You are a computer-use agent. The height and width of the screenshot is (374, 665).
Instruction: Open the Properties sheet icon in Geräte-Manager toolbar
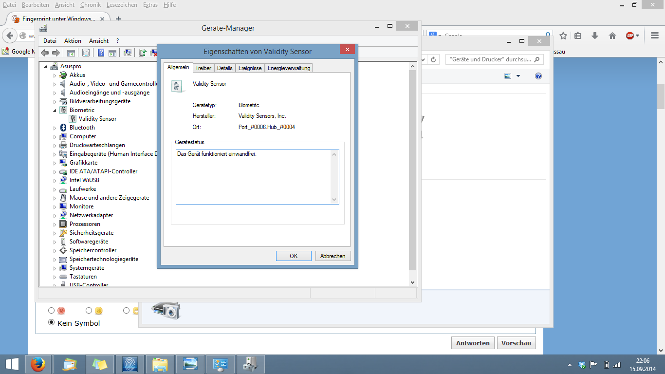tap(86, 53)
